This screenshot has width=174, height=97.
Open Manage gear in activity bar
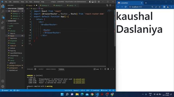pyautogui.click(x=3, y=86)
